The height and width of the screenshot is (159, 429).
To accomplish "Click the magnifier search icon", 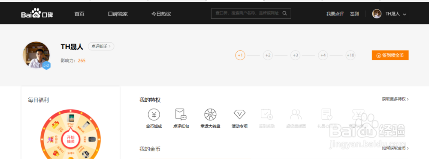I will click(x=285, y=13).
